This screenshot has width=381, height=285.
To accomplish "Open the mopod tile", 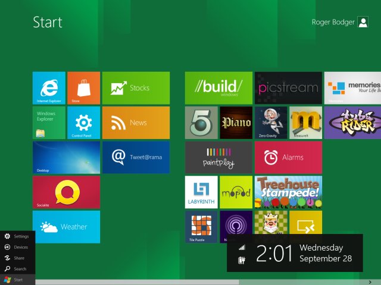I will [x=236, y=192].
